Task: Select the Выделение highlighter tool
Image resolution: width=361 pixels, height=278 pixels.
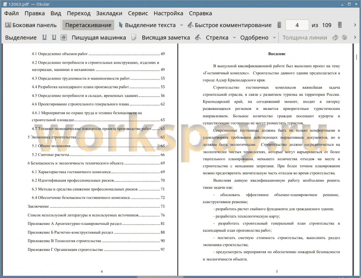Action: (21, 38)
